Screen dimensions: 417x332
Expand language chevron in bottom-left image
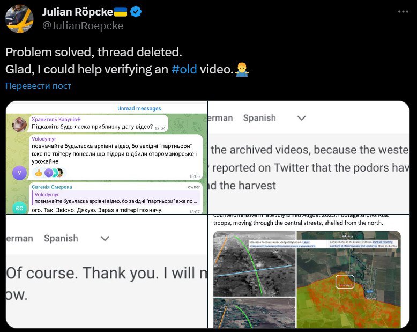[x=105, y=238]
